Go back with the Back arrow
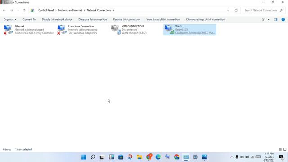This screenshot has height=162, width=288. (x=4, y=10)
